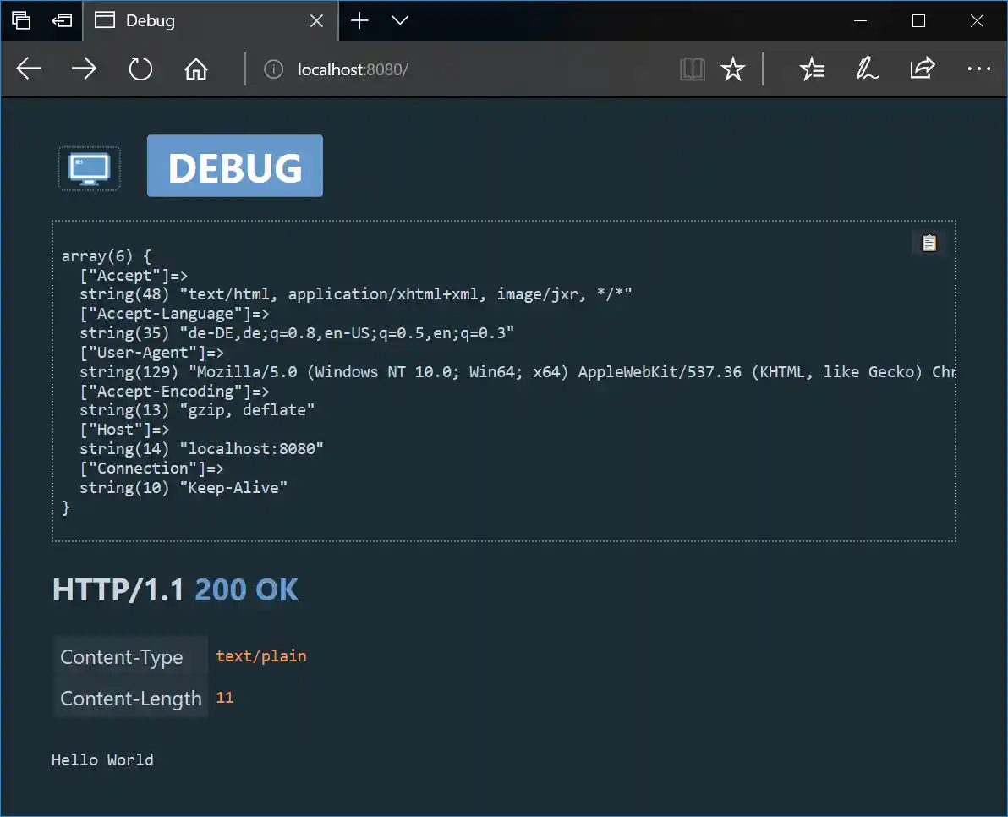Click the string(14) "localhost:8080" value

(201, 449)
